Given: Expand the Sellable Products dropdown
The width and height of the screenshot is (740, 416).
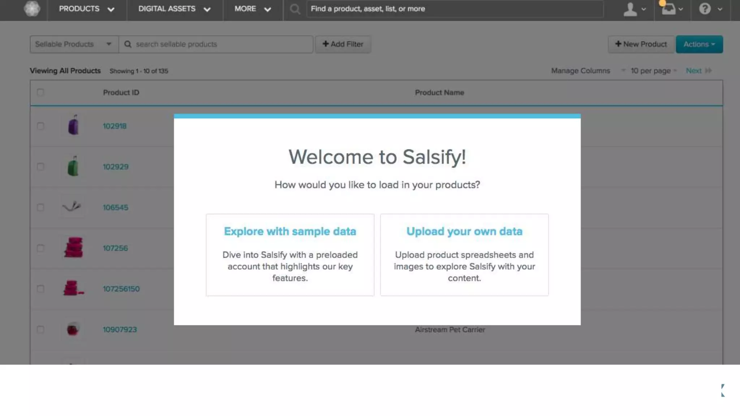Looking at the screenshot, I should point(74,44).
